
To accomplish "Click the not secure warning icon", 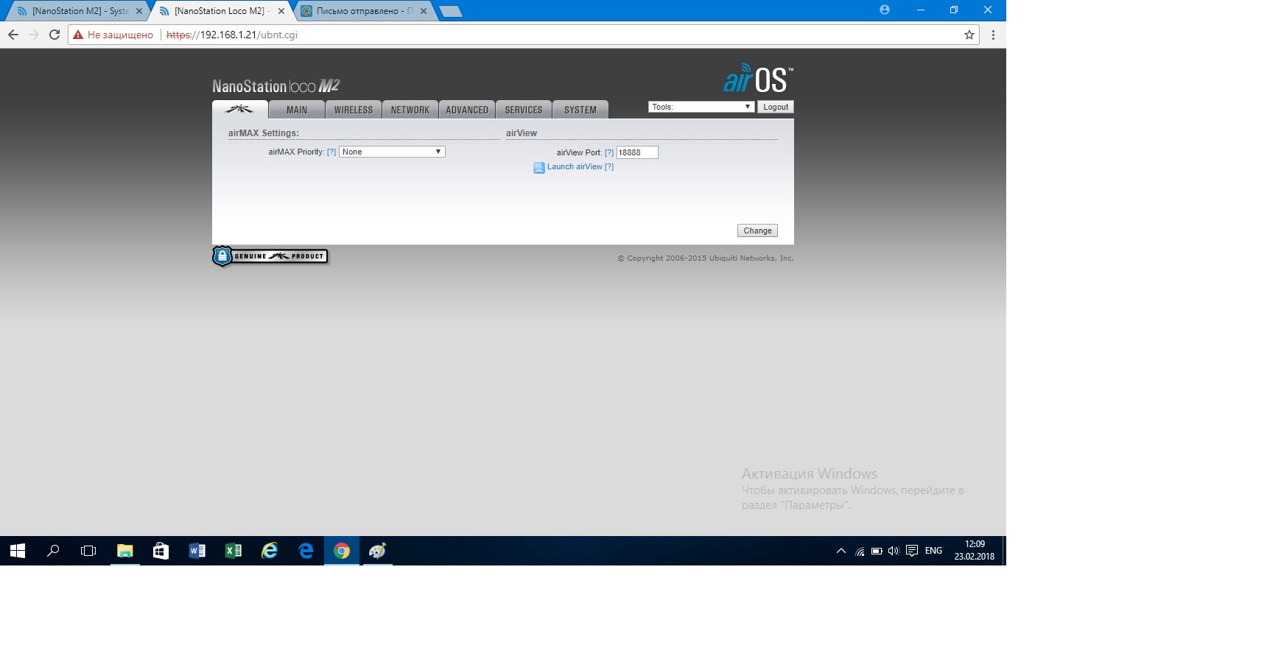I will coord(78,35).
